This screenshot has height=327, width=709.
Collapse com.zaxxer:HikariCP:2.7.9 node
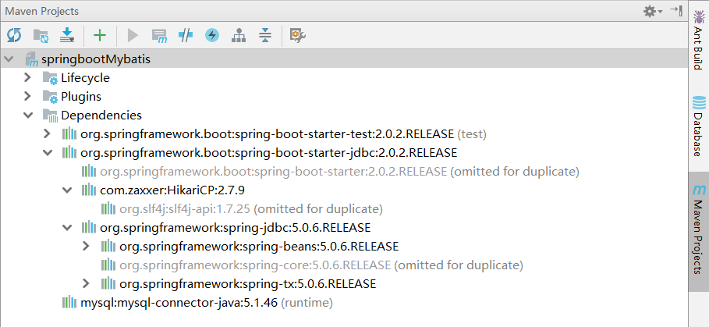67,190
